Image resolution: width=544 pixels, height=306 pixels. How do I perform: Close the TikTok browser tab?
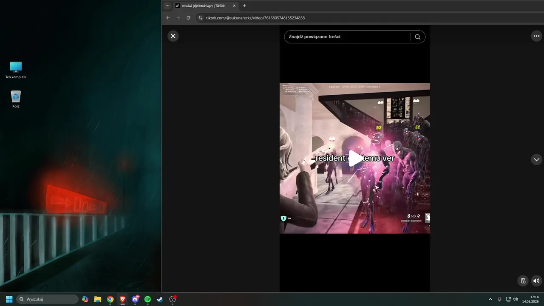(x=234, y=6)
